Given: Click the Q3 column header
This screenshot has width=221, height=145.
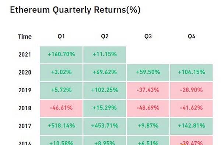Looking at the screenshot, I should pos(148,37).
